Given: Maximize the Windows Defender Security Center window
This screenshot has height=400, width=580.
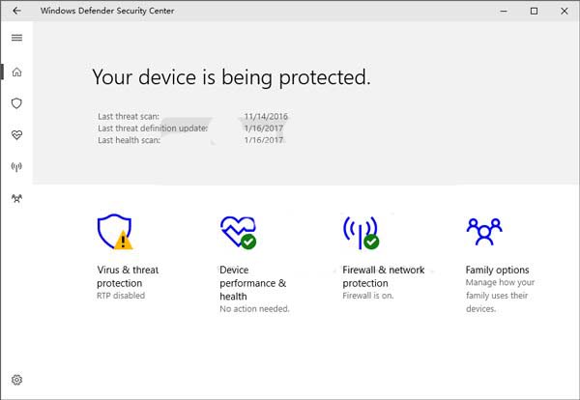Looking at the screenshot, I should pyautogui.click(x=534, y=11).
